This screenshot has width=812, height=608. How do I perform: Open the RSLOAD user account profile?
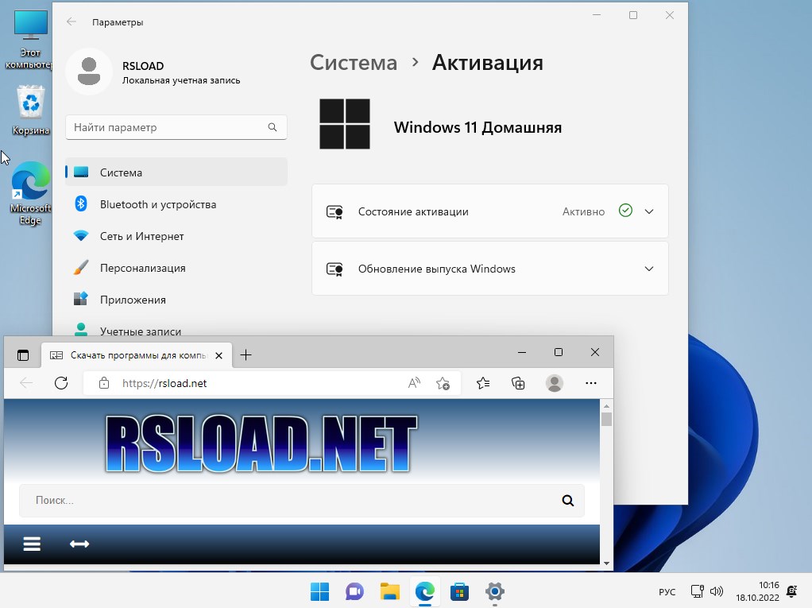(154, 72)
